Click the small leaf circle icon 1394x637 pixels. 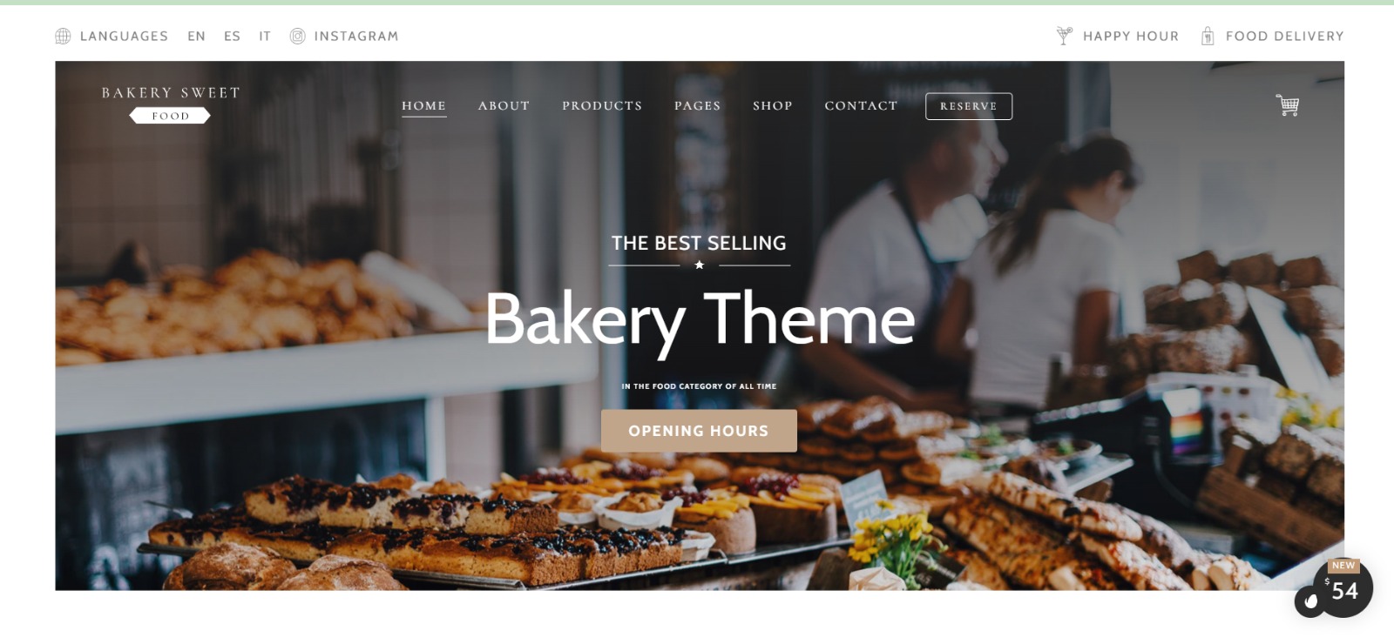(x=1310, y=601)
